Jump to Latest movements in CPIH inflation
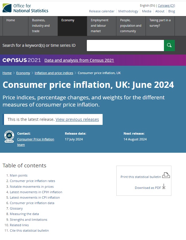The width and height of the screenshot is (186, 240). click(x=36, y=192)
